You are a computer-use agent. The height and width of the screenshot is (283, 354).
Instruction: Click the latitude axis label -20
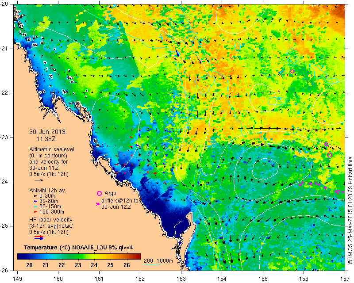[4, 4]
